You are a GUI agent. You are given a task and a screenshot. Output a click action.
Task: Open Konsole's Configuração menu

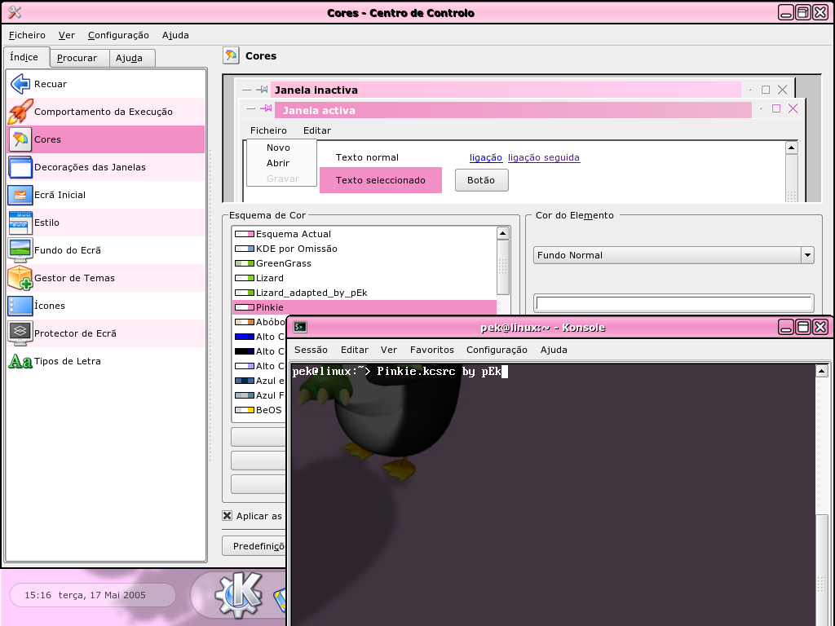(x=497, y=350)
